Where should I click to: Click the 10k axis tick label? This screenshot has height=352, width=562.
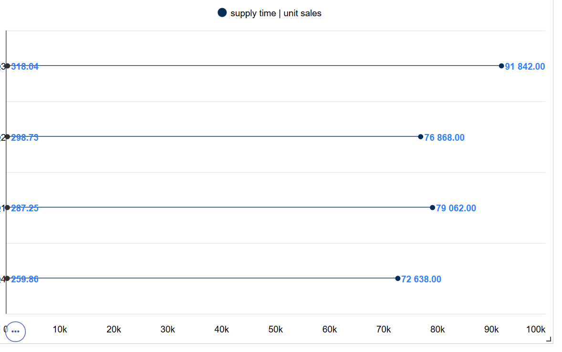pos(60,330)
